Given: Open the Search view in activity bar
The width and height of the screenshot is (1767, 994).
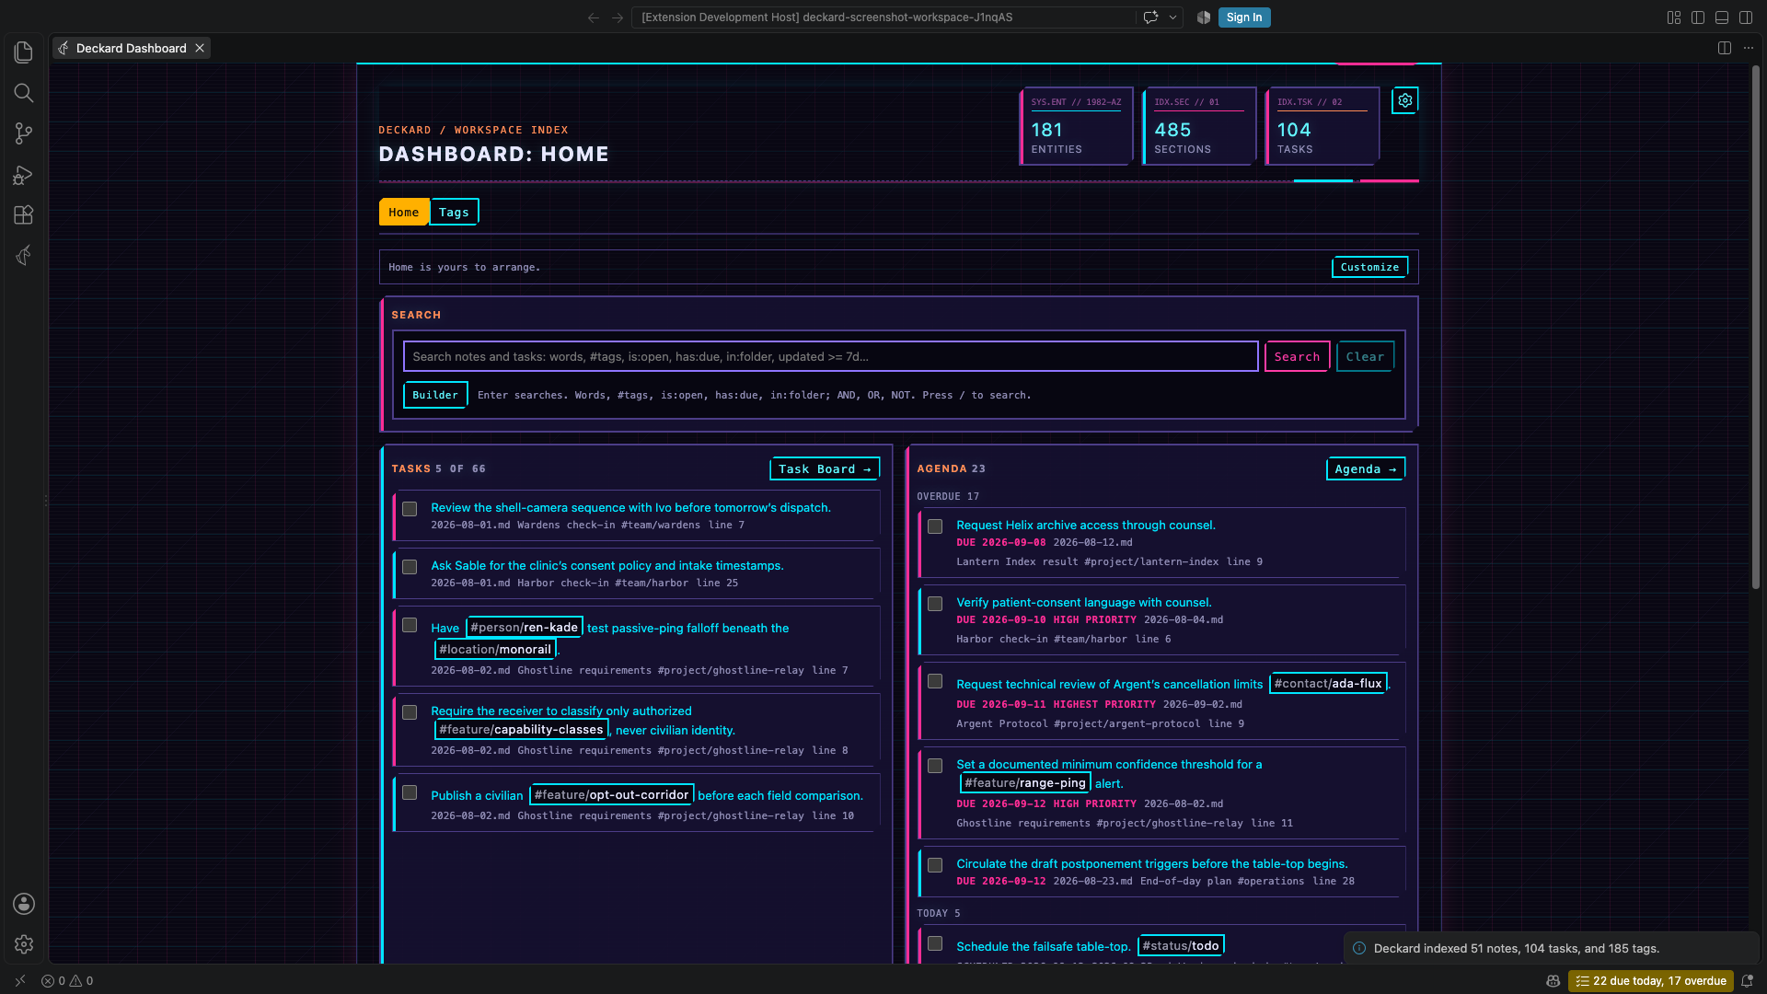Looking at the screenshot, I should (24, 93).
